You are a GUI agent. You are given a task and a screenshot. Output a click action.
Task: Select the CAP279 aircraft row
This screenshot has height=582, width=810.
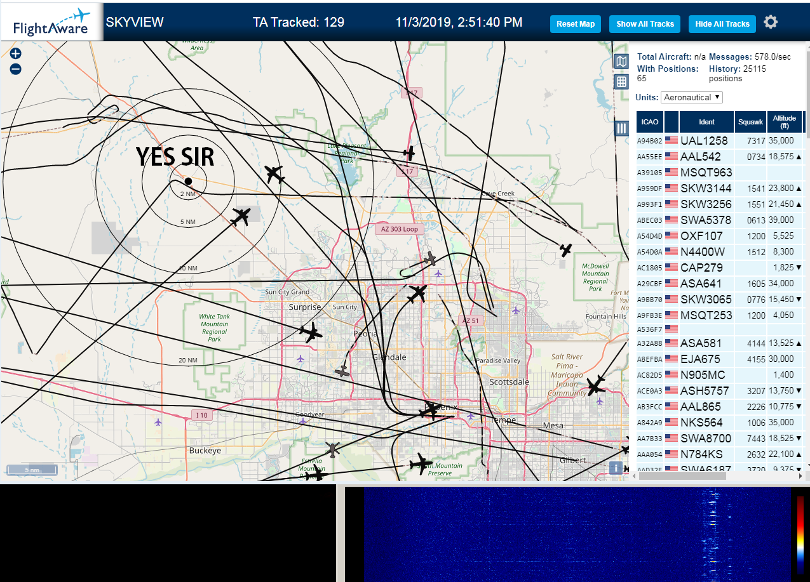click(720, 268)
